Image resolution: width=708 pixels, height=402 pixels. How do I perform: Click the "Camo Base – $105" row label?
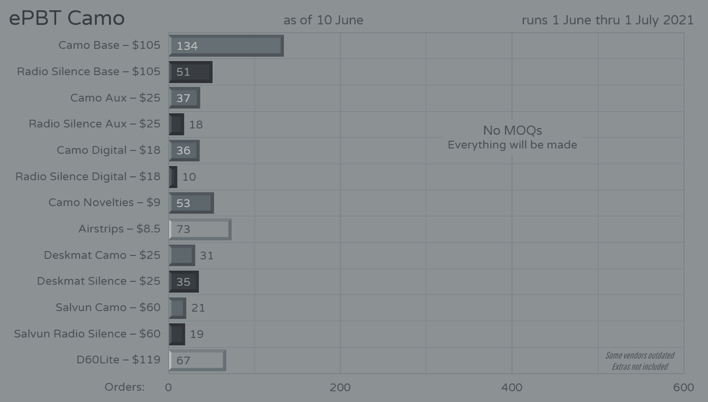(x=109, y=45)
